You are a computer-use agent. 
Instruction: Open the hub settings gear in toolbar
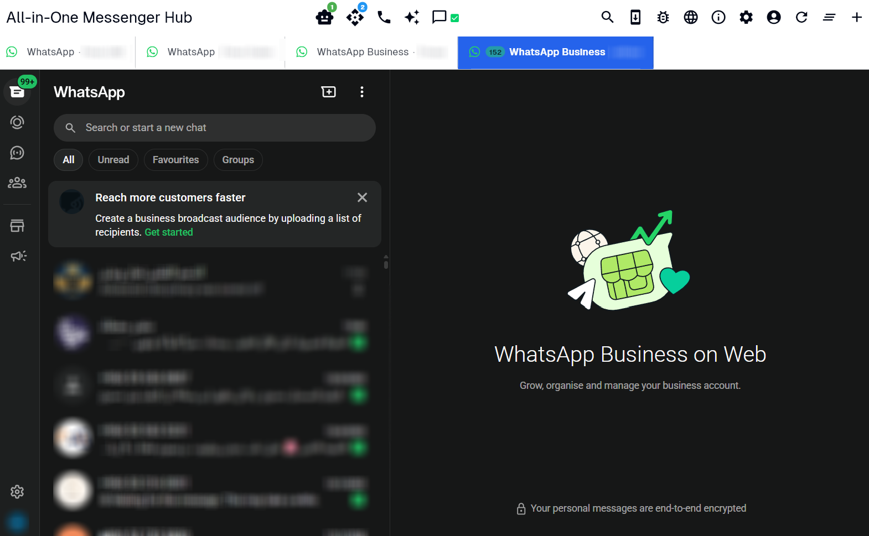pyautogui.click(x=746, y=17)
